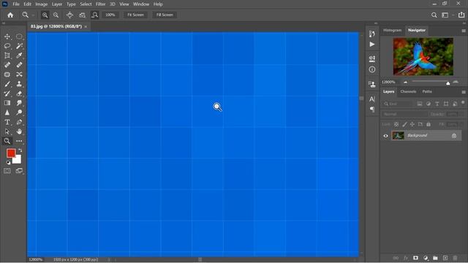Open the History panel icon
The image size is (468, 263).
pos(372,34)
